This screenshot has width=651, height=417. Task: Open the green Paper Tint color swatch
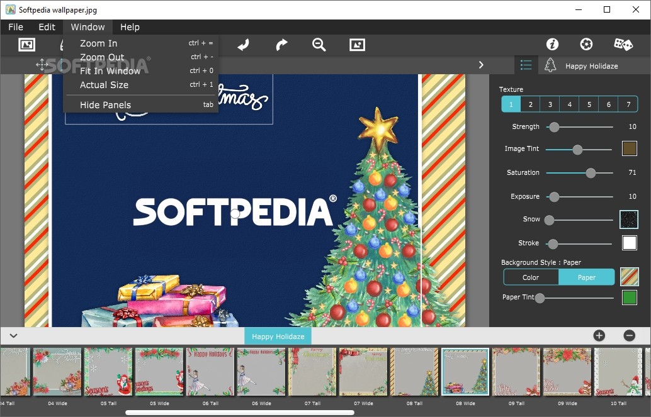click(x=630, y=297)
